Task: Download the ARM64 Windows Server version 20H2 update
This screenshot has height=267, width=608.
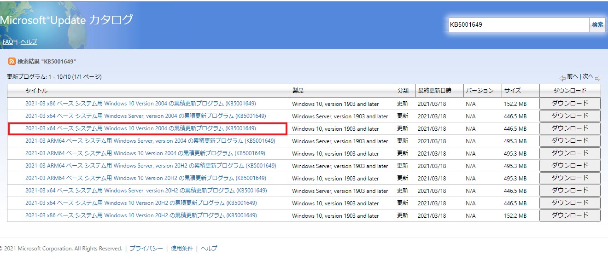Action: point(570,166)
